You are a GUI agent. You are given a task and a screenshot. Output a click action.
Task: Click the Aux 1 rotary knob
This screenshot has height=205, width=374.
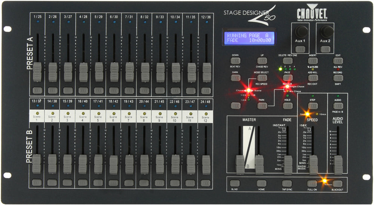tap(301, 31)
